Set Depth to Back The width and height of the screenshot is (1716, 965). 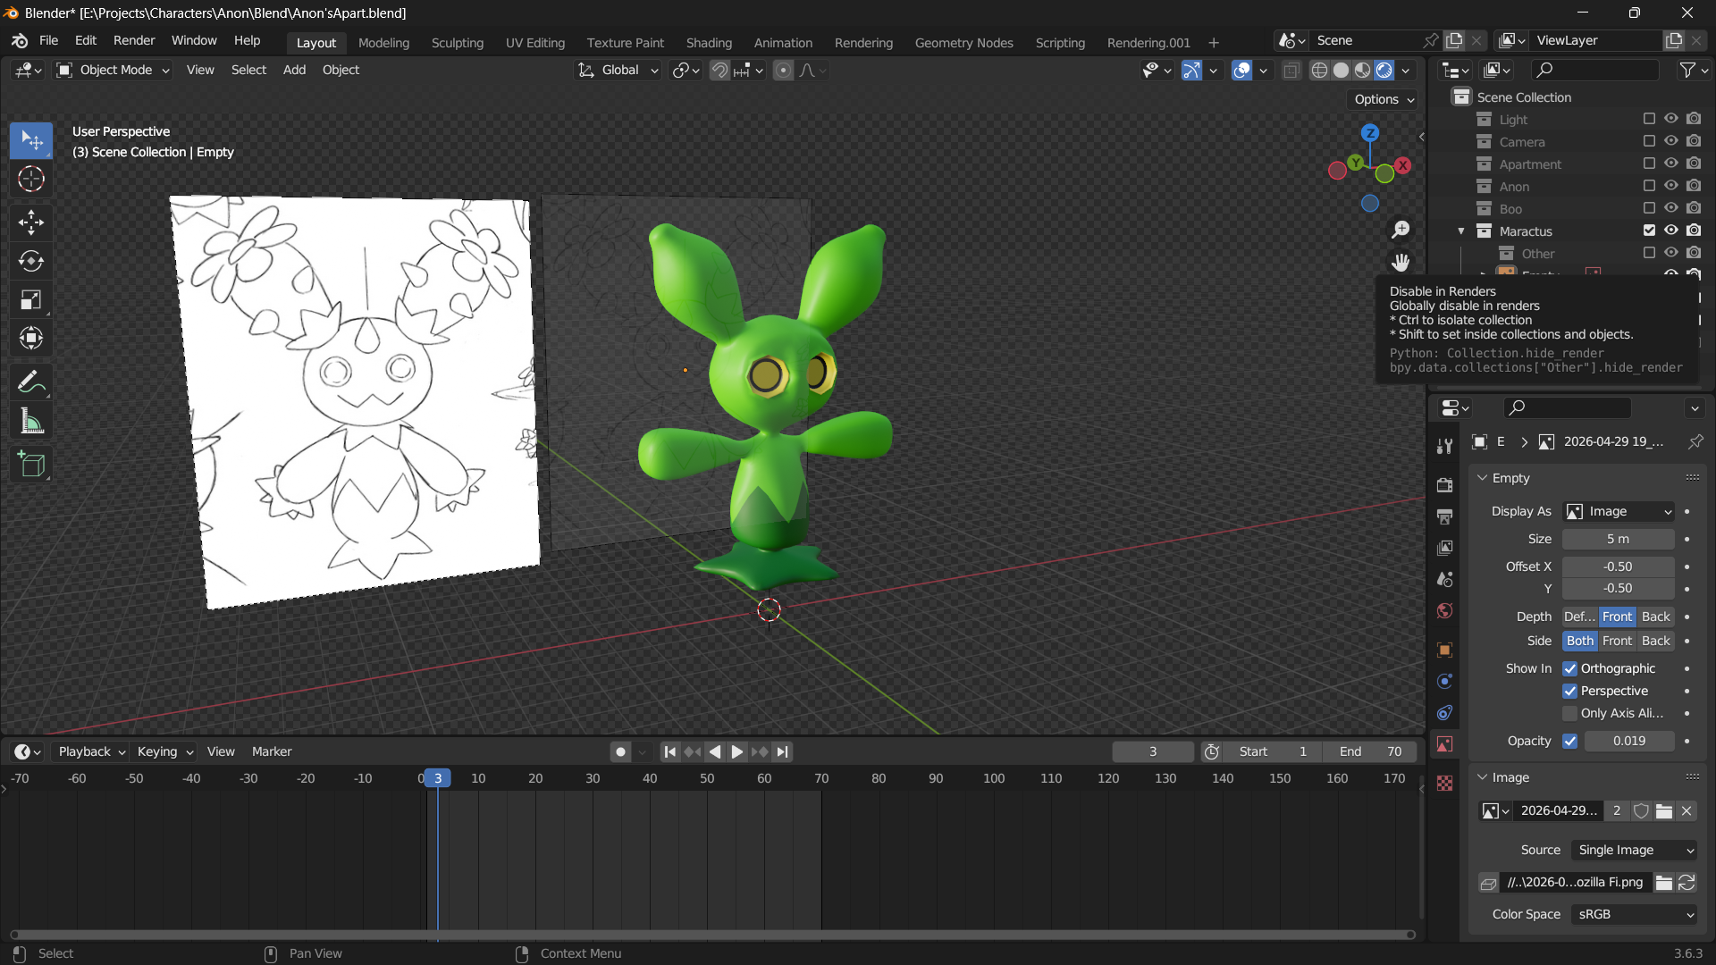coord(1655,617)
